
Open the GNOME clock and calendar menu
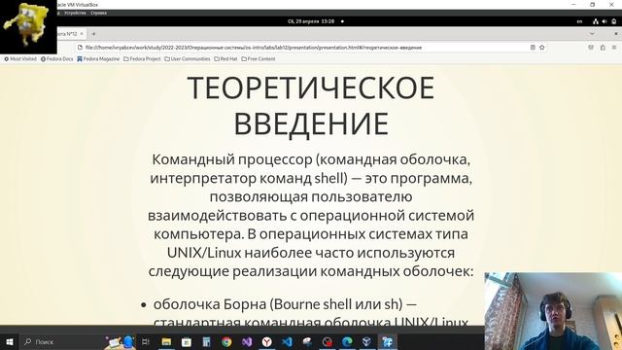coord(311,21)
